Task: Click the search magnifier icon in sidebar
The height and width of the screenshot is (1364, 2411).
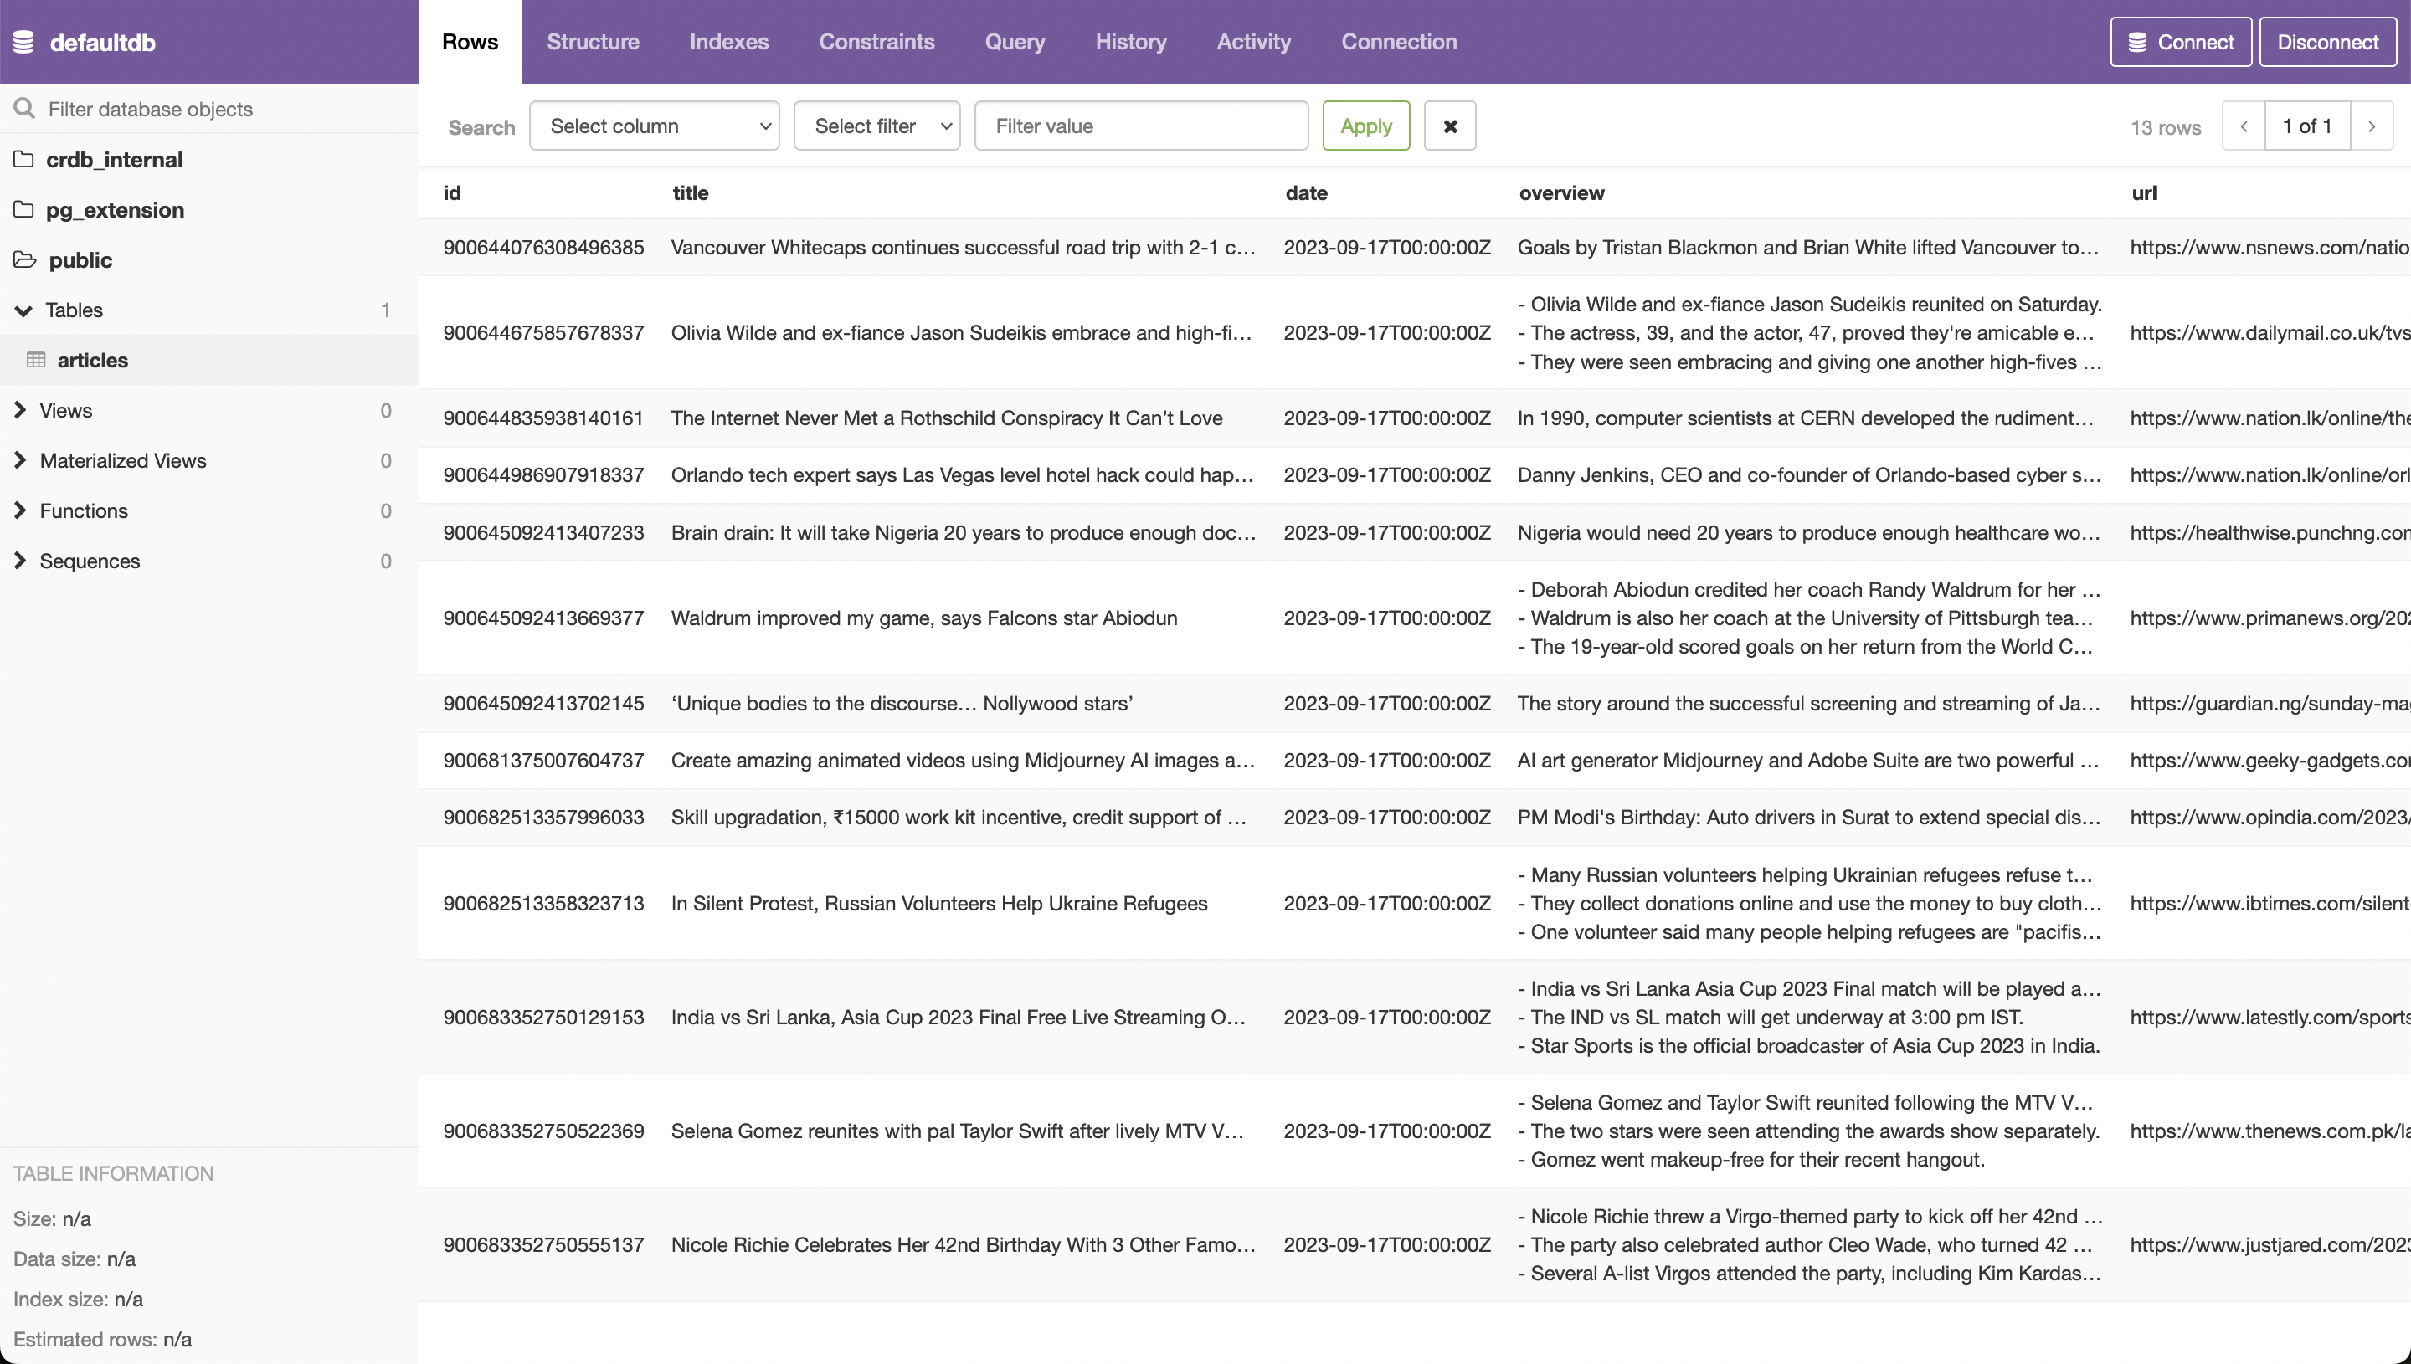Action: tap(24, 109)
